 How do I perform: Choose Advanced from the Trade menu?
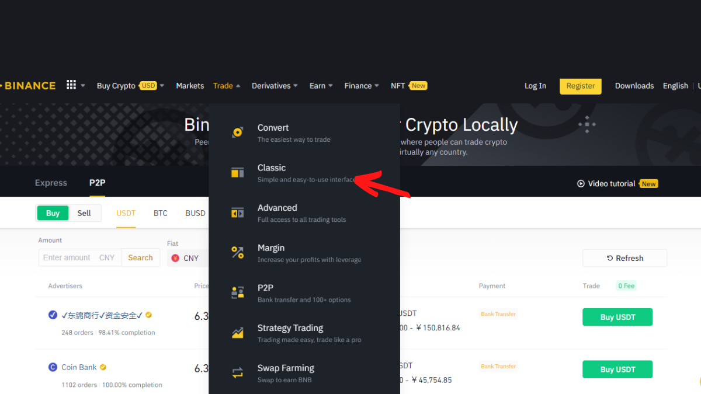tap(304, 213)
